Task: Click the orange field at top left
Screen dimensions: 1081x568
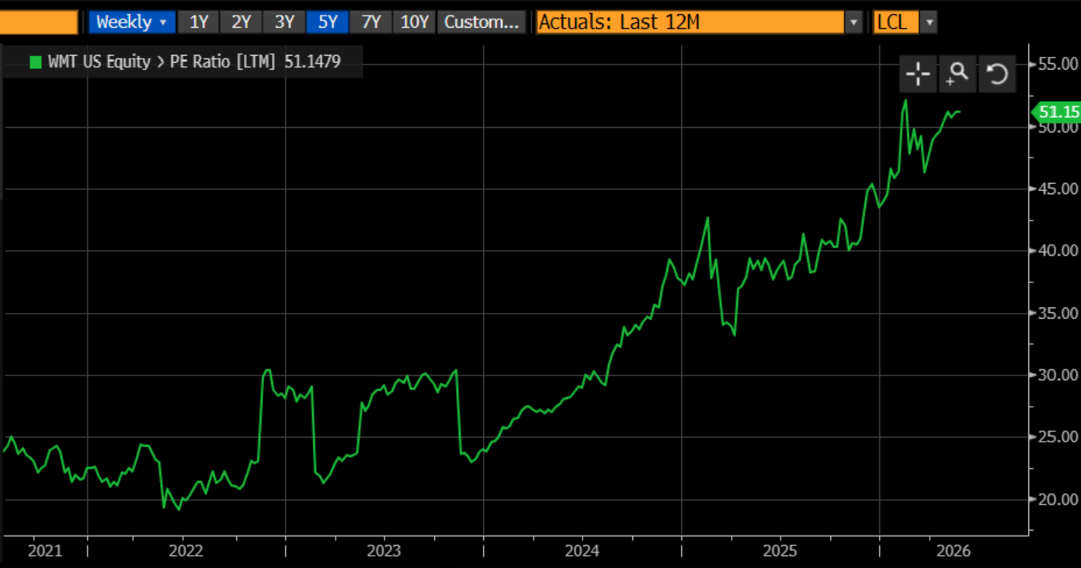Action: point(39,22)
